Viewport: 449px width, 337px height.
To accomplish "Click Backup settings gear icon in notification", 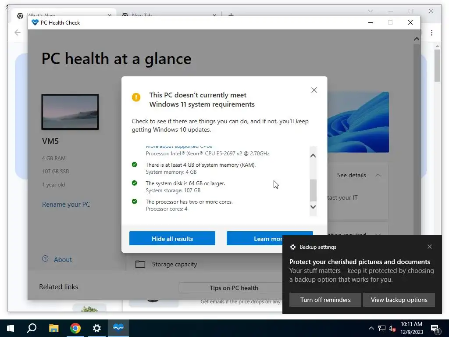I will 292,247.
